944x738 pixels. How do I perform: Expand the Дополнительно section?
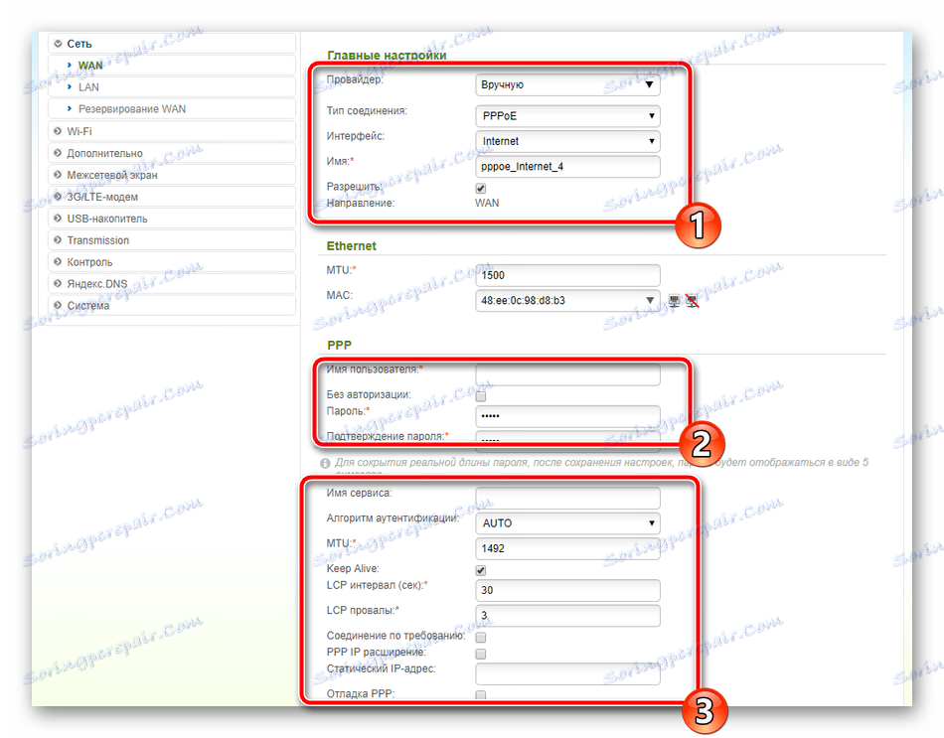point(172,153)
